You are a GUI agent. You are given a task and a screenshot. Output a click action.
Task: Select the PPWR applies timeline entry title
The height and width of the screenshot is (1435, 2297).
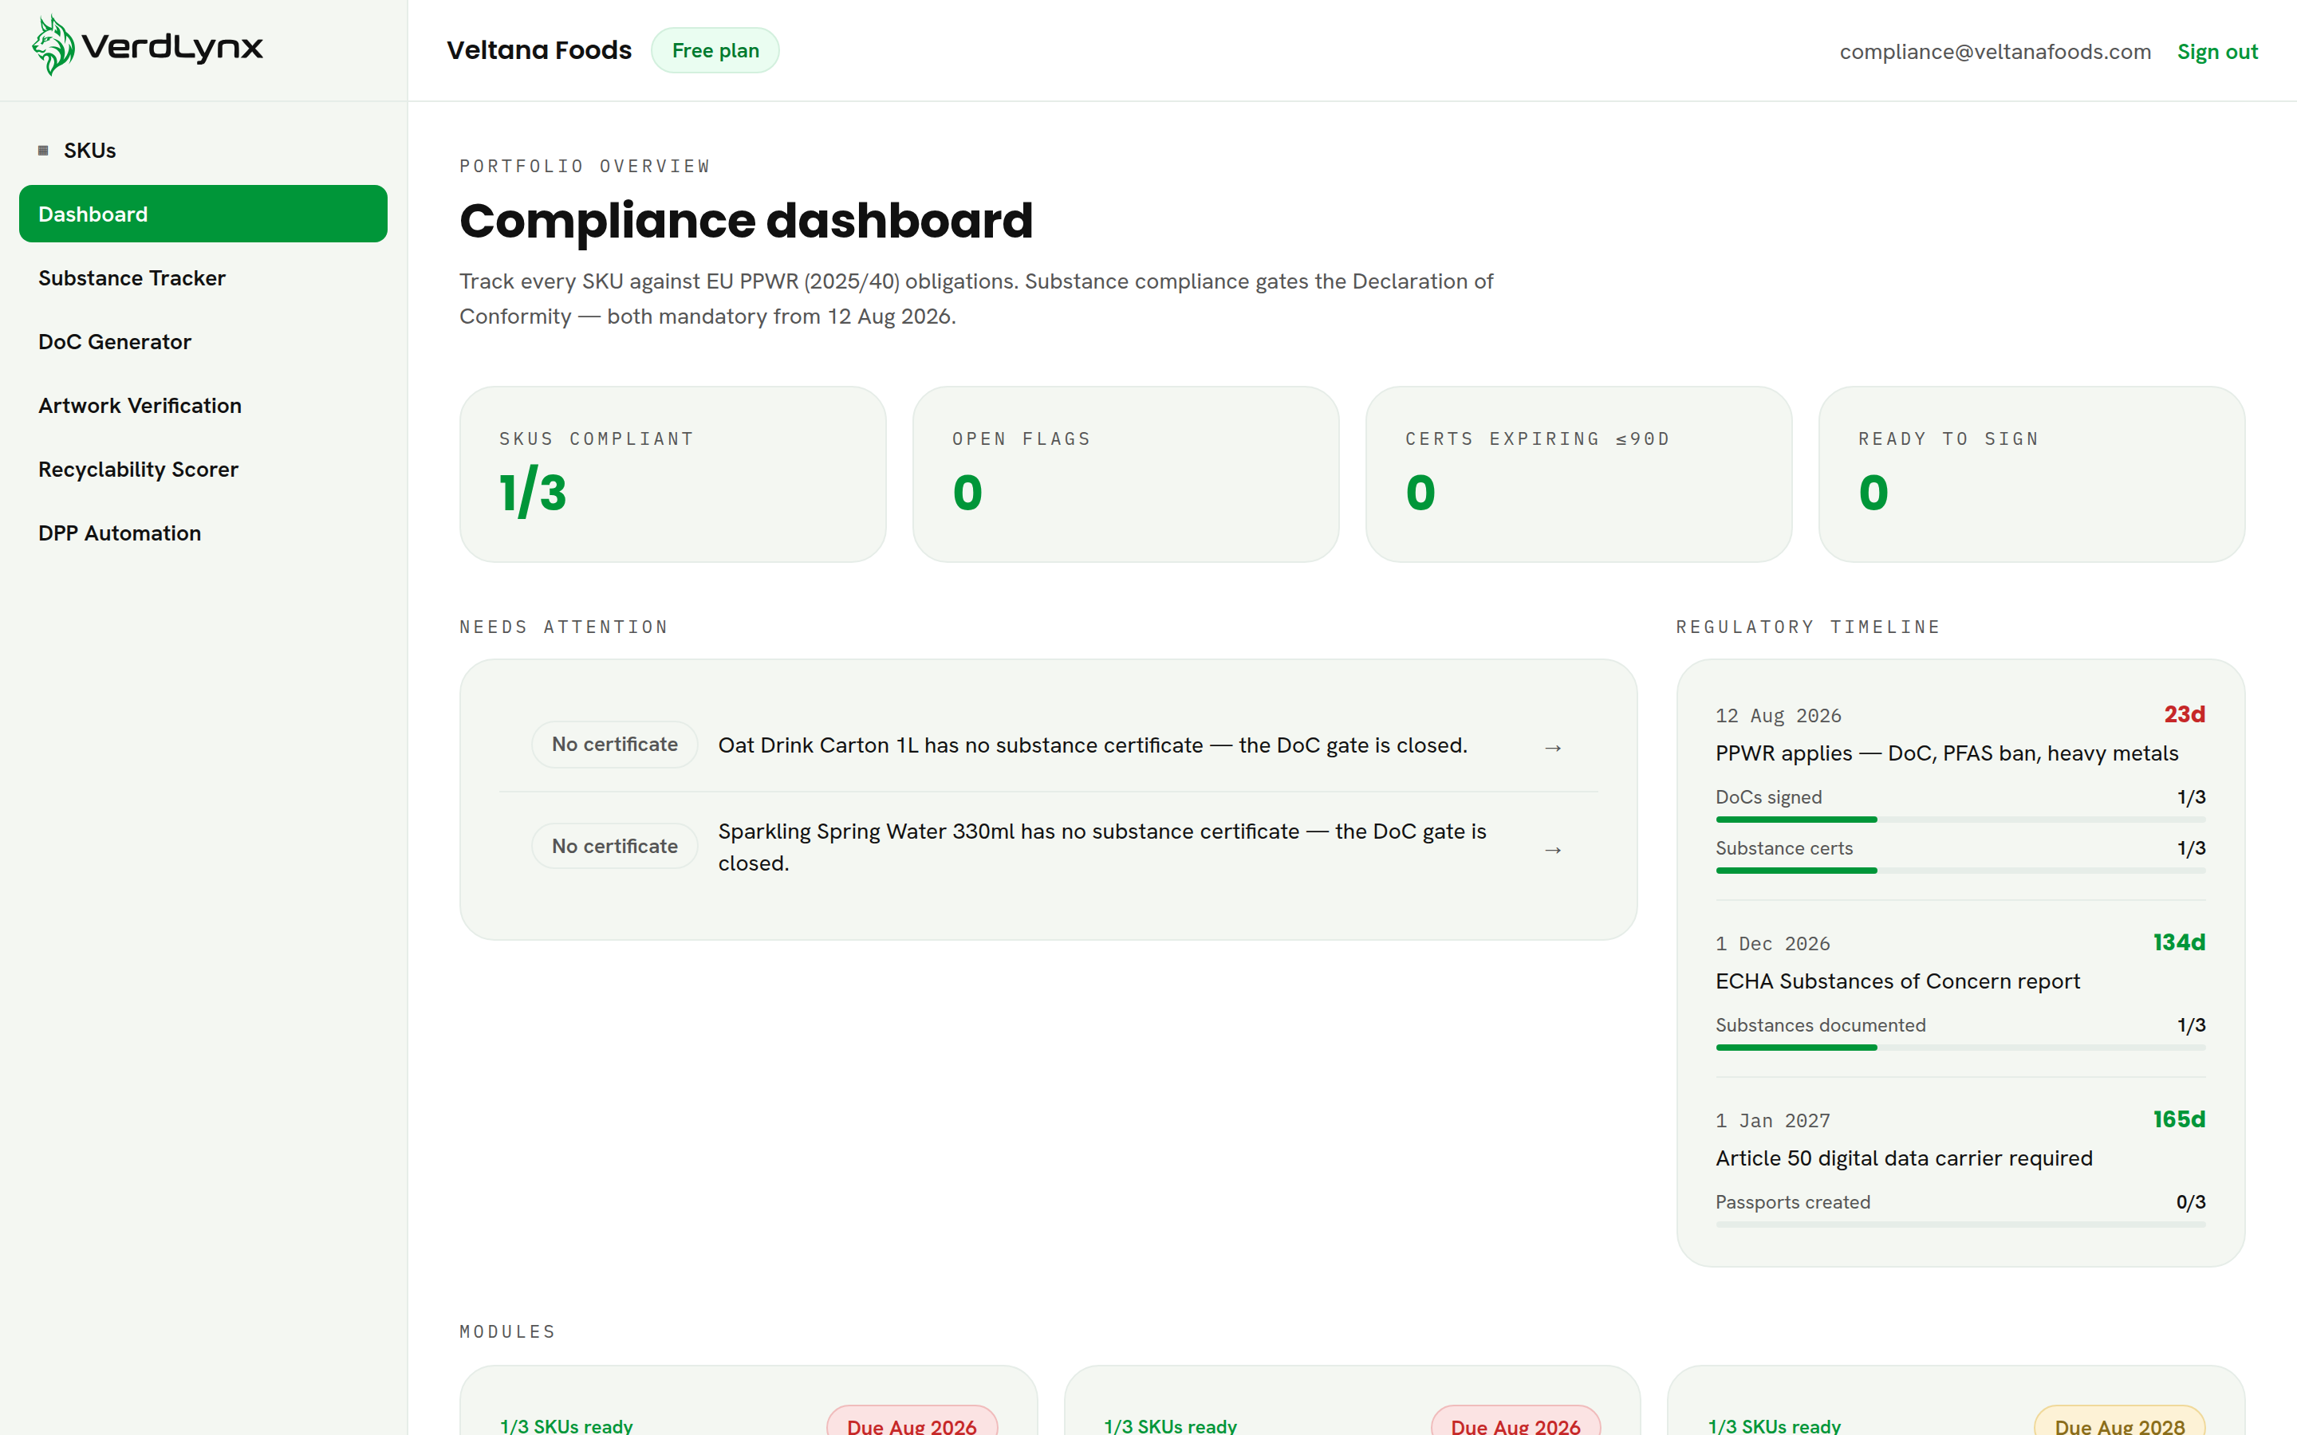coord(1947,753)
